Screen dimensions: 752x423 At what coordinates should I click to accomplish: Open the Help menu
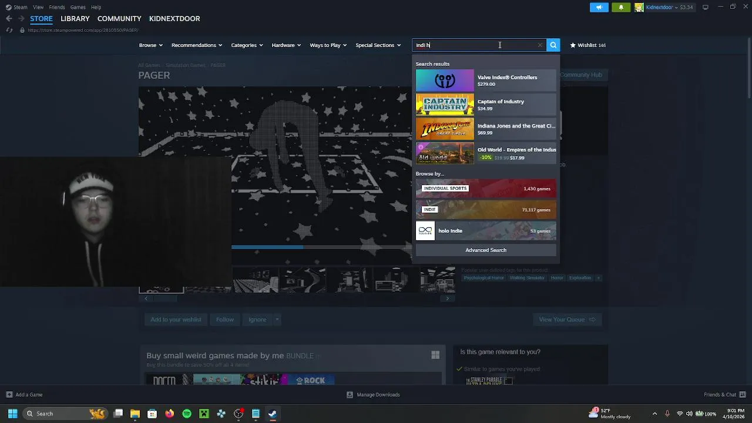96,7
